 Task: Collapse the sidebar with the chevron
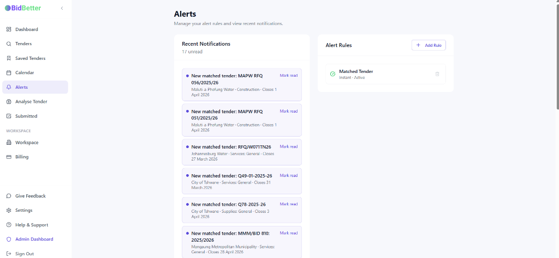62,8
